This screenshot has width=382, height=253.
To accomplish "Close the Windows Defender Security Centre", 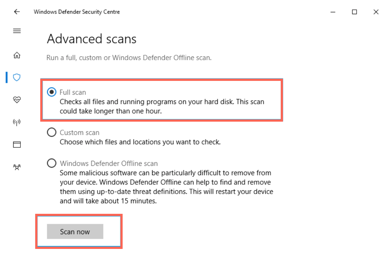I will (x=376, y=12).
